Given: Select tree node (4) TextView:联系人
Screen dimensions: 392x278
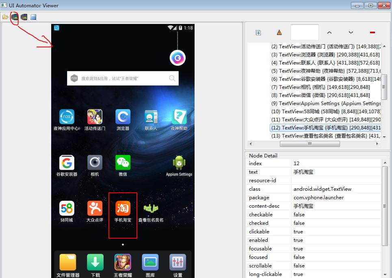Looking at the screenshot, I should pos(325,62).
